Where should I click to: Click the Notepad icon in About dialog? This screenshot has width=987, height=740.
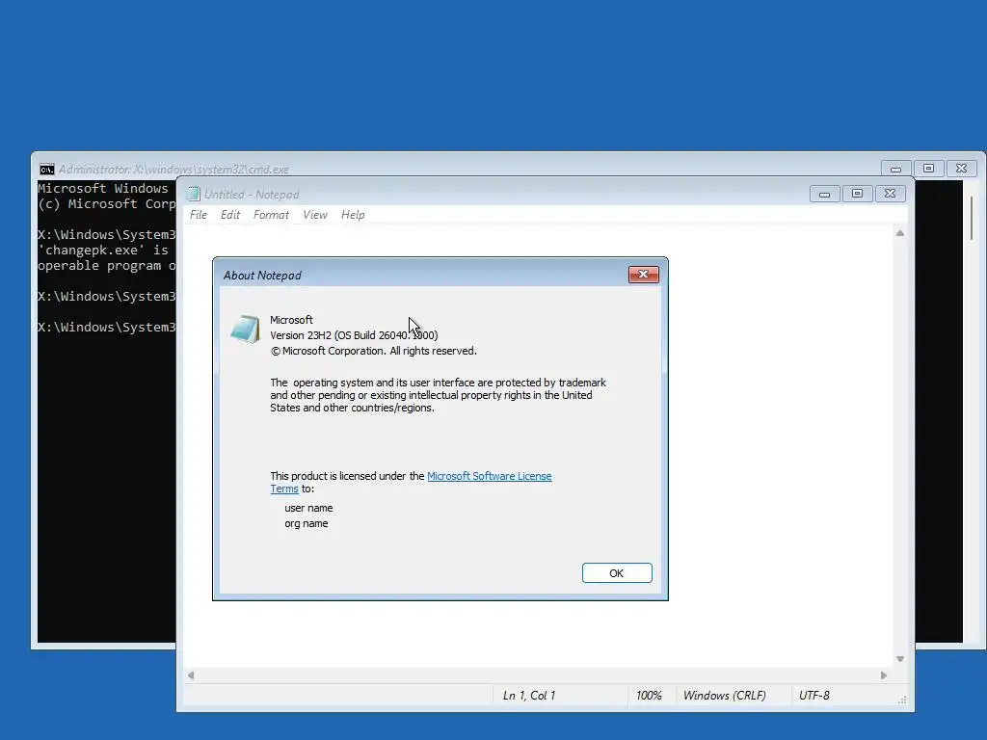click(x=246, y=329)
